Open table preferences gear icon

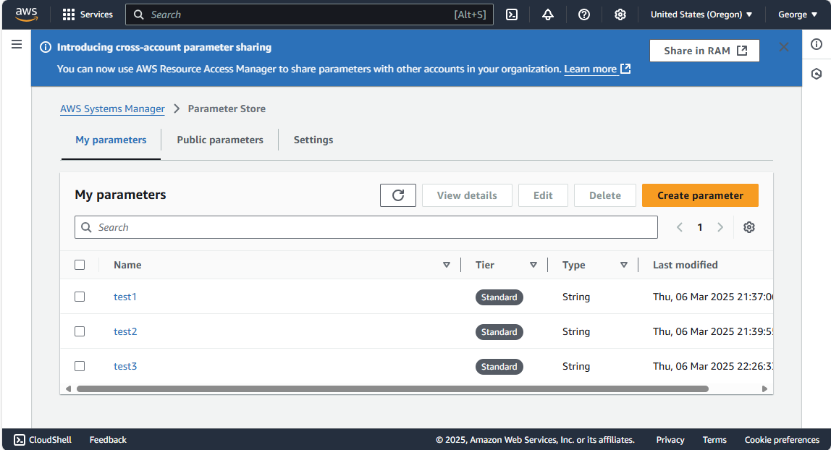(749, 227)
